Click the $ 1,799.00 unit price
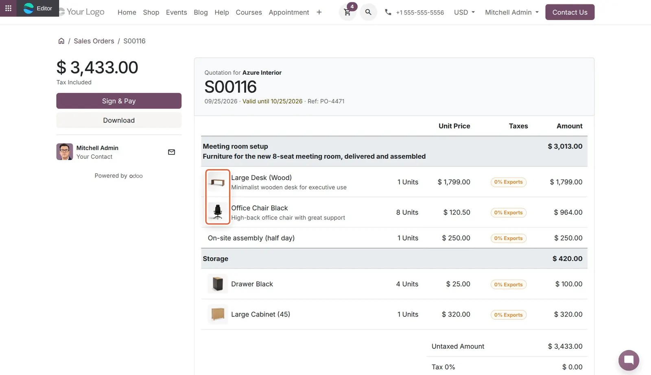 point(454,182)
